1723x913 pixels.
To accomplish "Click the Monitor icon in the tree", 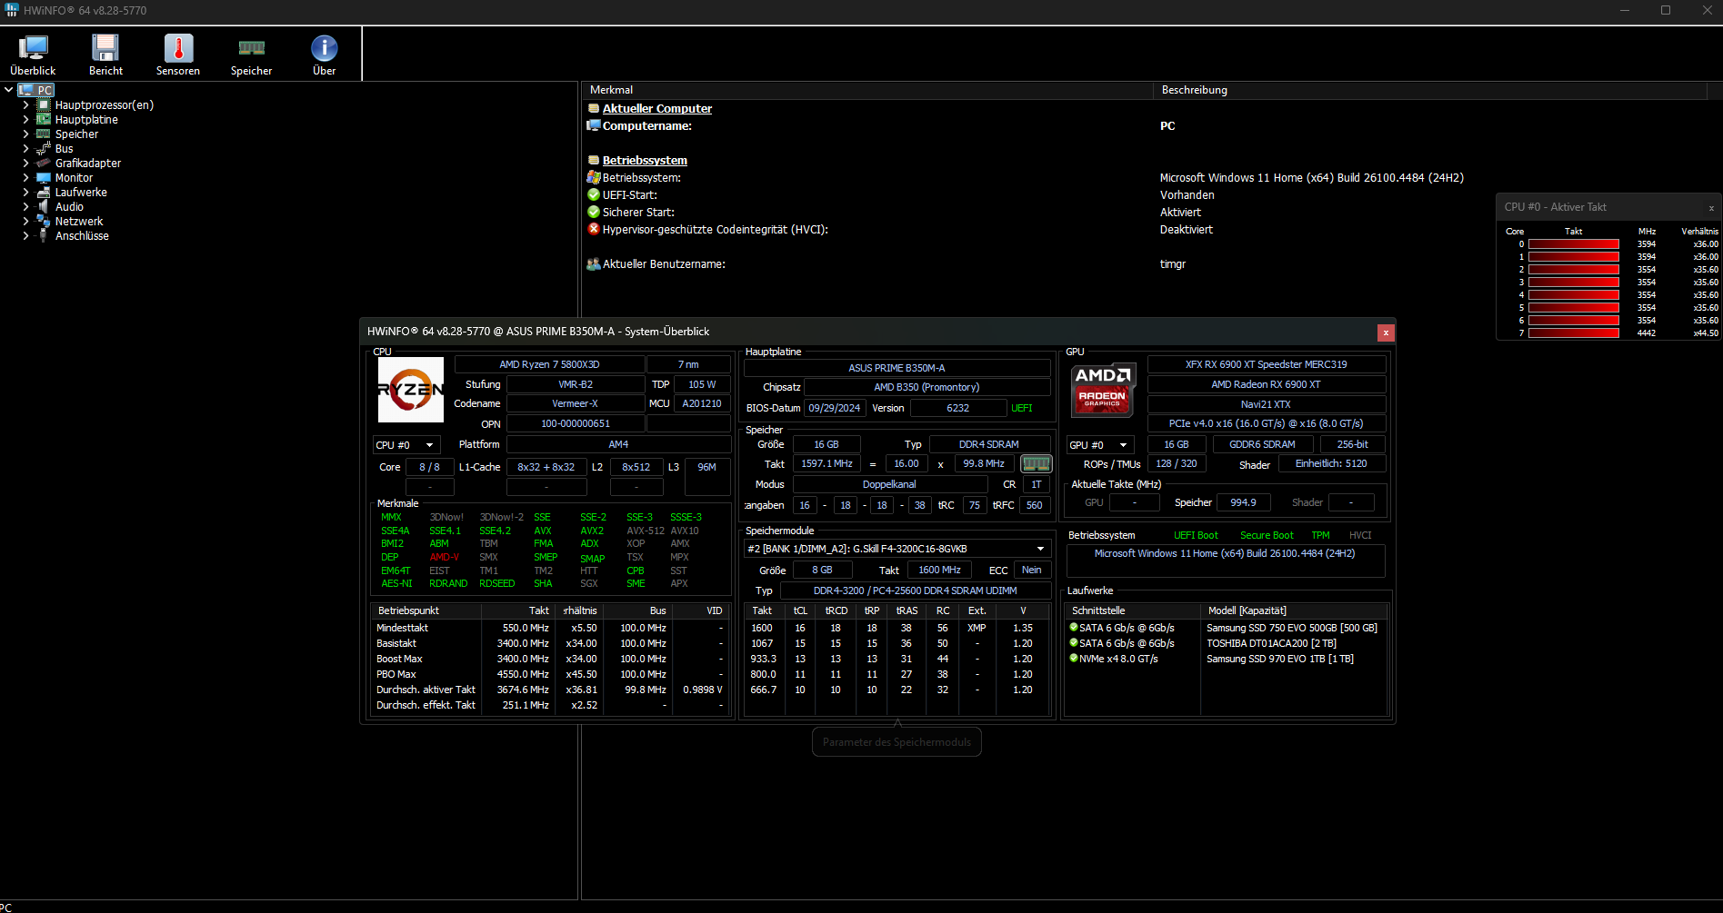I will [x=43, y=178].
